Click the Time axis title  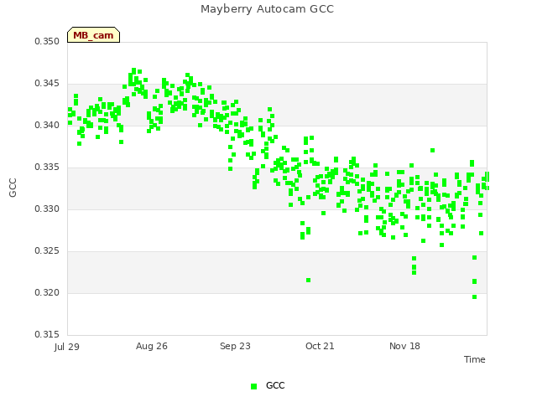click(x=475, y=359)
